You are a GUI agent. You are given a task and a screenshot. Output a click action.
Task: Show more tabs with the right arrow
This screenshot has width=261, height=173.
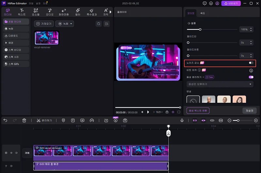pos(110,12)
